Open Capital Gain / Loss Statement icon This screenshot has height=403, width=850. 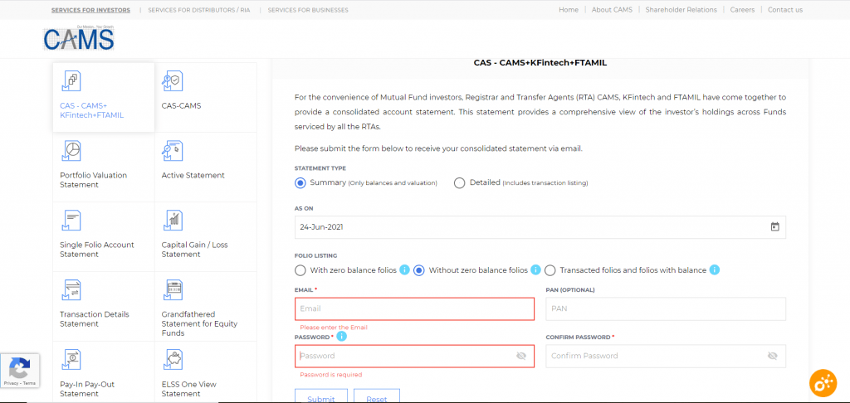coord(173,221)
